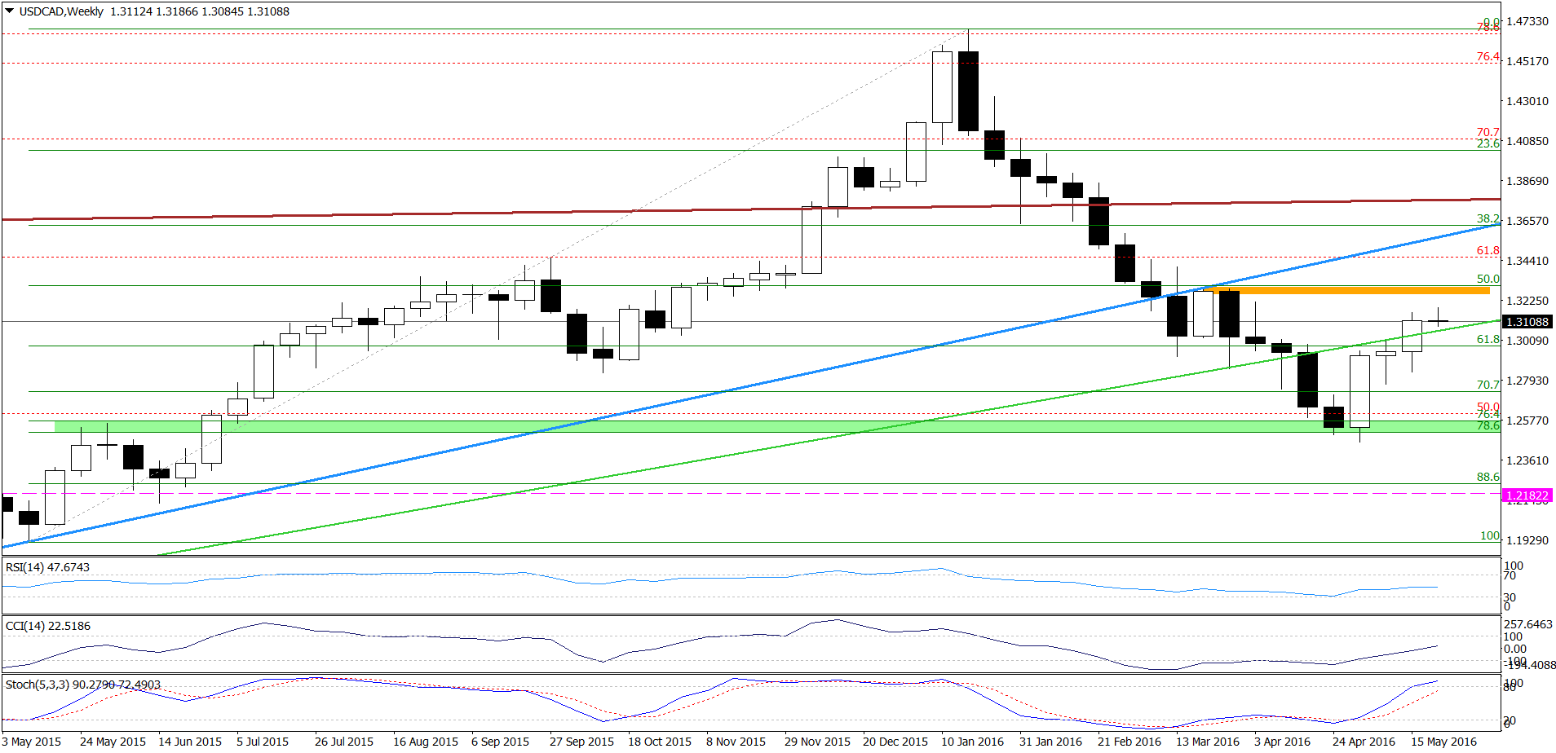Click the red 76.4 Fibonacci label near 1.45170

coord(1488,56)
